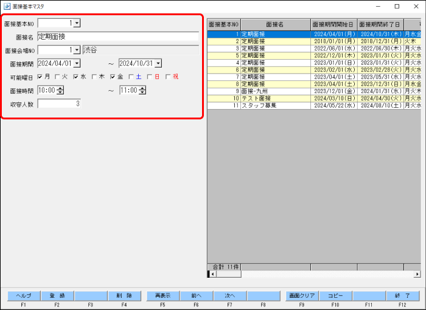Click the 11:00 end time spinner
Image resolution: width=426 pixels, height=310 pixels.
(x=142, y=90)
